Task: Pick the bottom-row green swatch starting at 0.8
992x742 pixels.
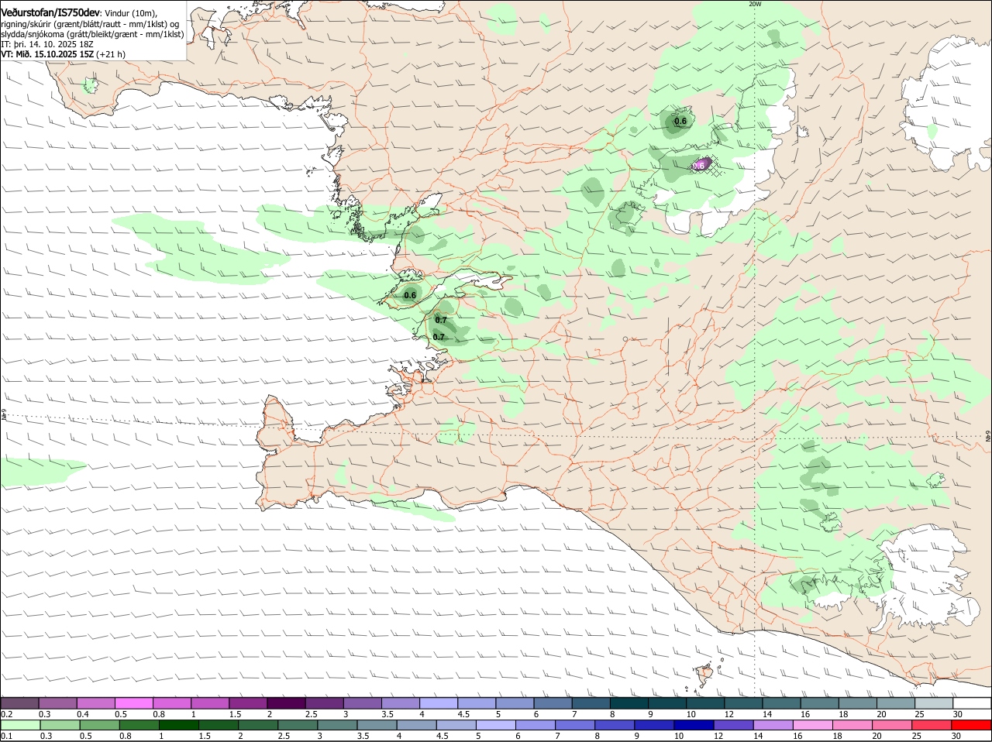Action: (139, 725)
